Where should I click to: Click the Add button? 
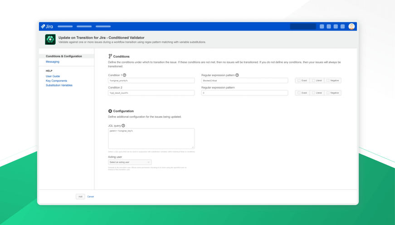[80, 196]
